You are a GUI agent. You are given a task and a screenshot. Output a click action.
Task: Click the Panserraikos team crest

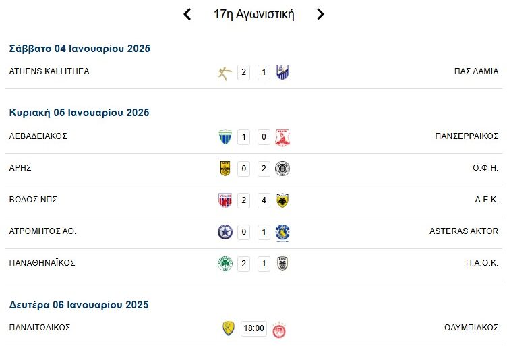(x=282, y=138)
